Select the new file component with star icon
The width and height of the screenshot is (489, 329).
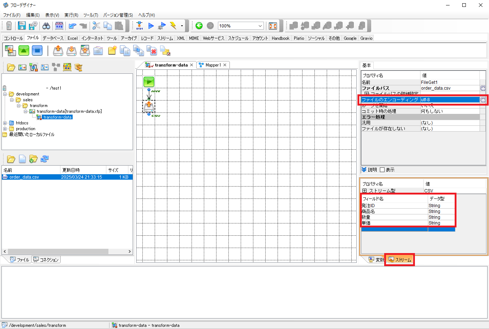112,50
